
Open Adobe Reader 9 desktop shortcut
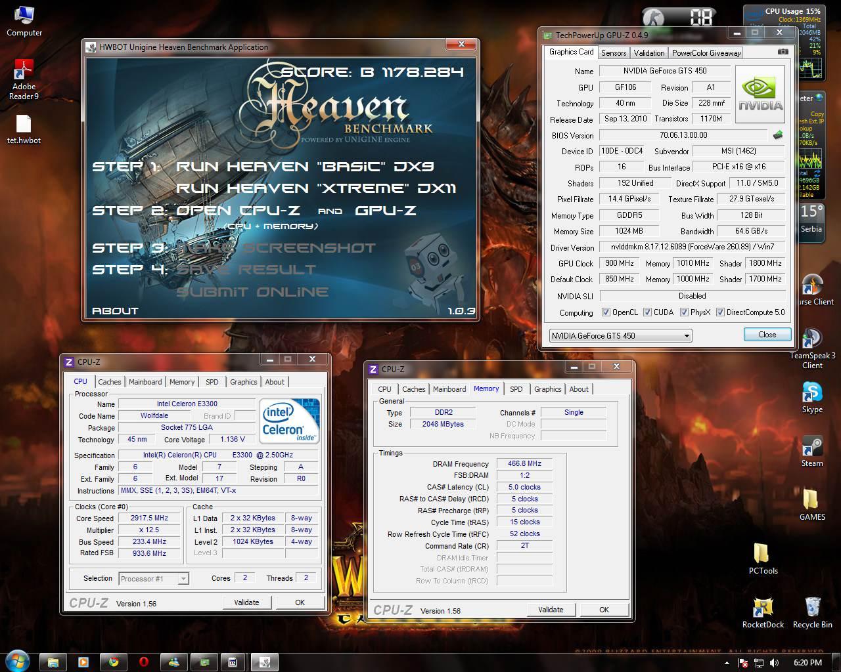tap(24, 80)
